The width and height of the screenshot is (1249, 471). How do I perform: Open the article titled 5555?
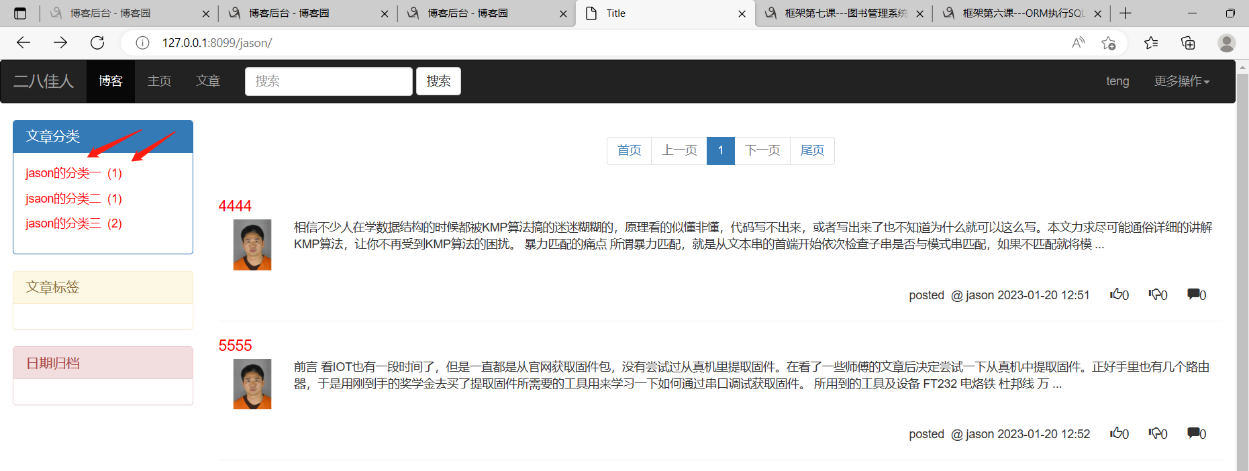coord(235,346)
